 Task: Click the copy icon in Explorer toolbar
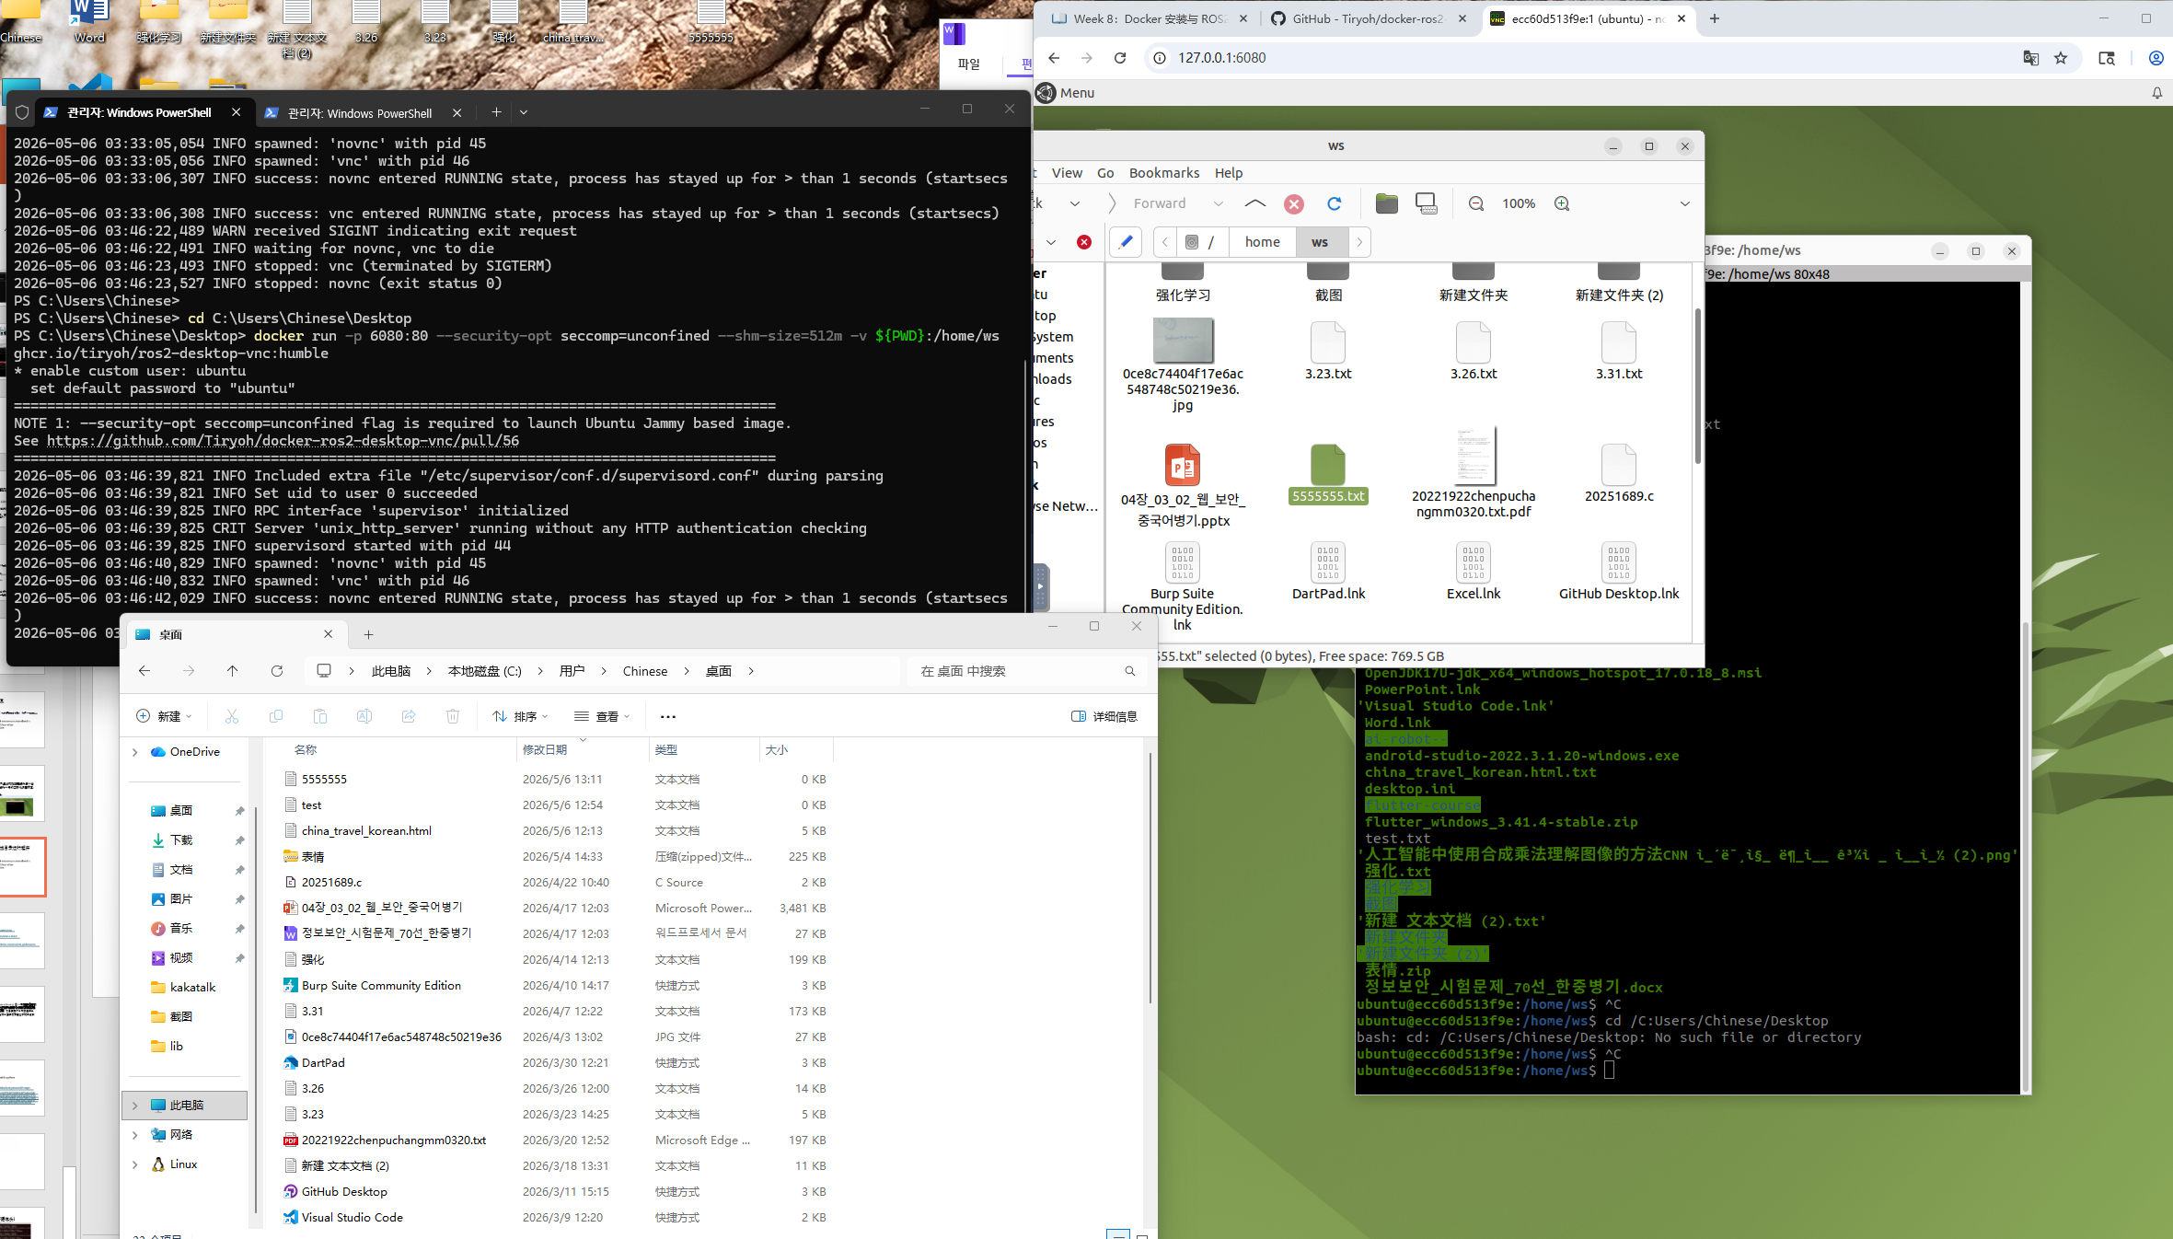coord(276,716)
